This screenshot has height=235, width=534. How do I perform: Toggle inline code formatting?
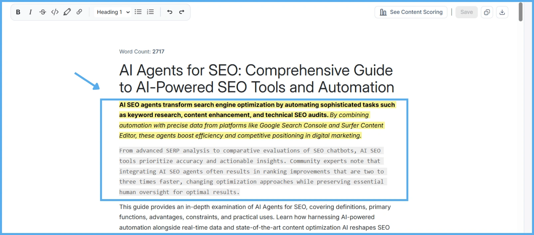[55, 12]
